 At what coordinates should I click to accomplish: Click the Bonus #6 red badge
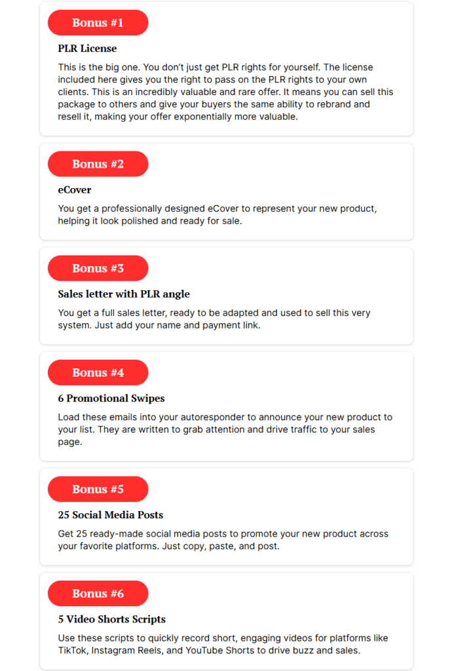98,594
